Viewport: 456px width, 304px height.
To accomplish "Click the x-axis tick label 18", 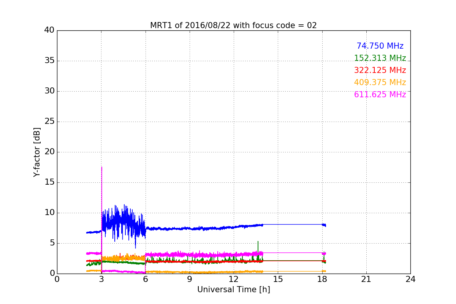I will (322, 279).
